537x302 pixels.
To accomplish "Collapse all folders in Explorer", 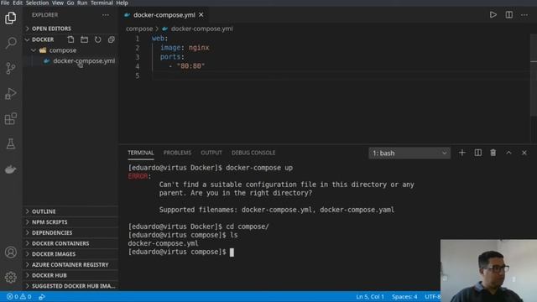I will (112, 39).
